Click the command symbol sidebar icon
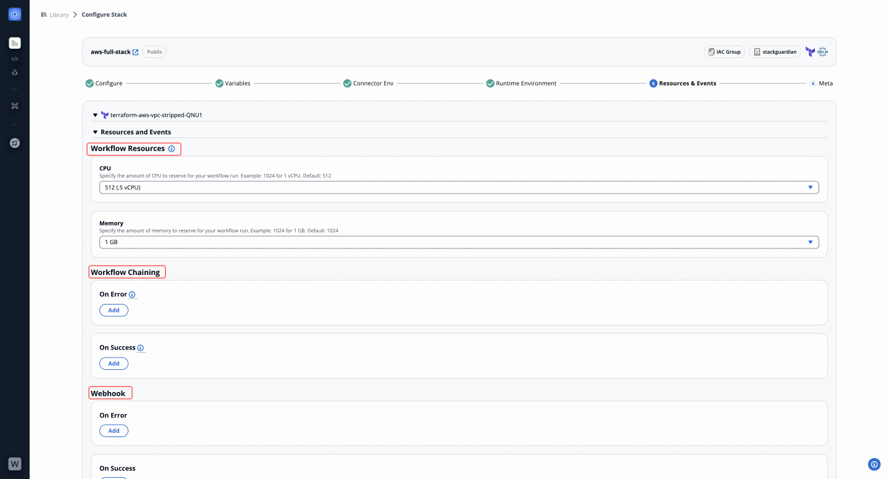This screenshot has height=479, width=889. click(x=15, y=106)
